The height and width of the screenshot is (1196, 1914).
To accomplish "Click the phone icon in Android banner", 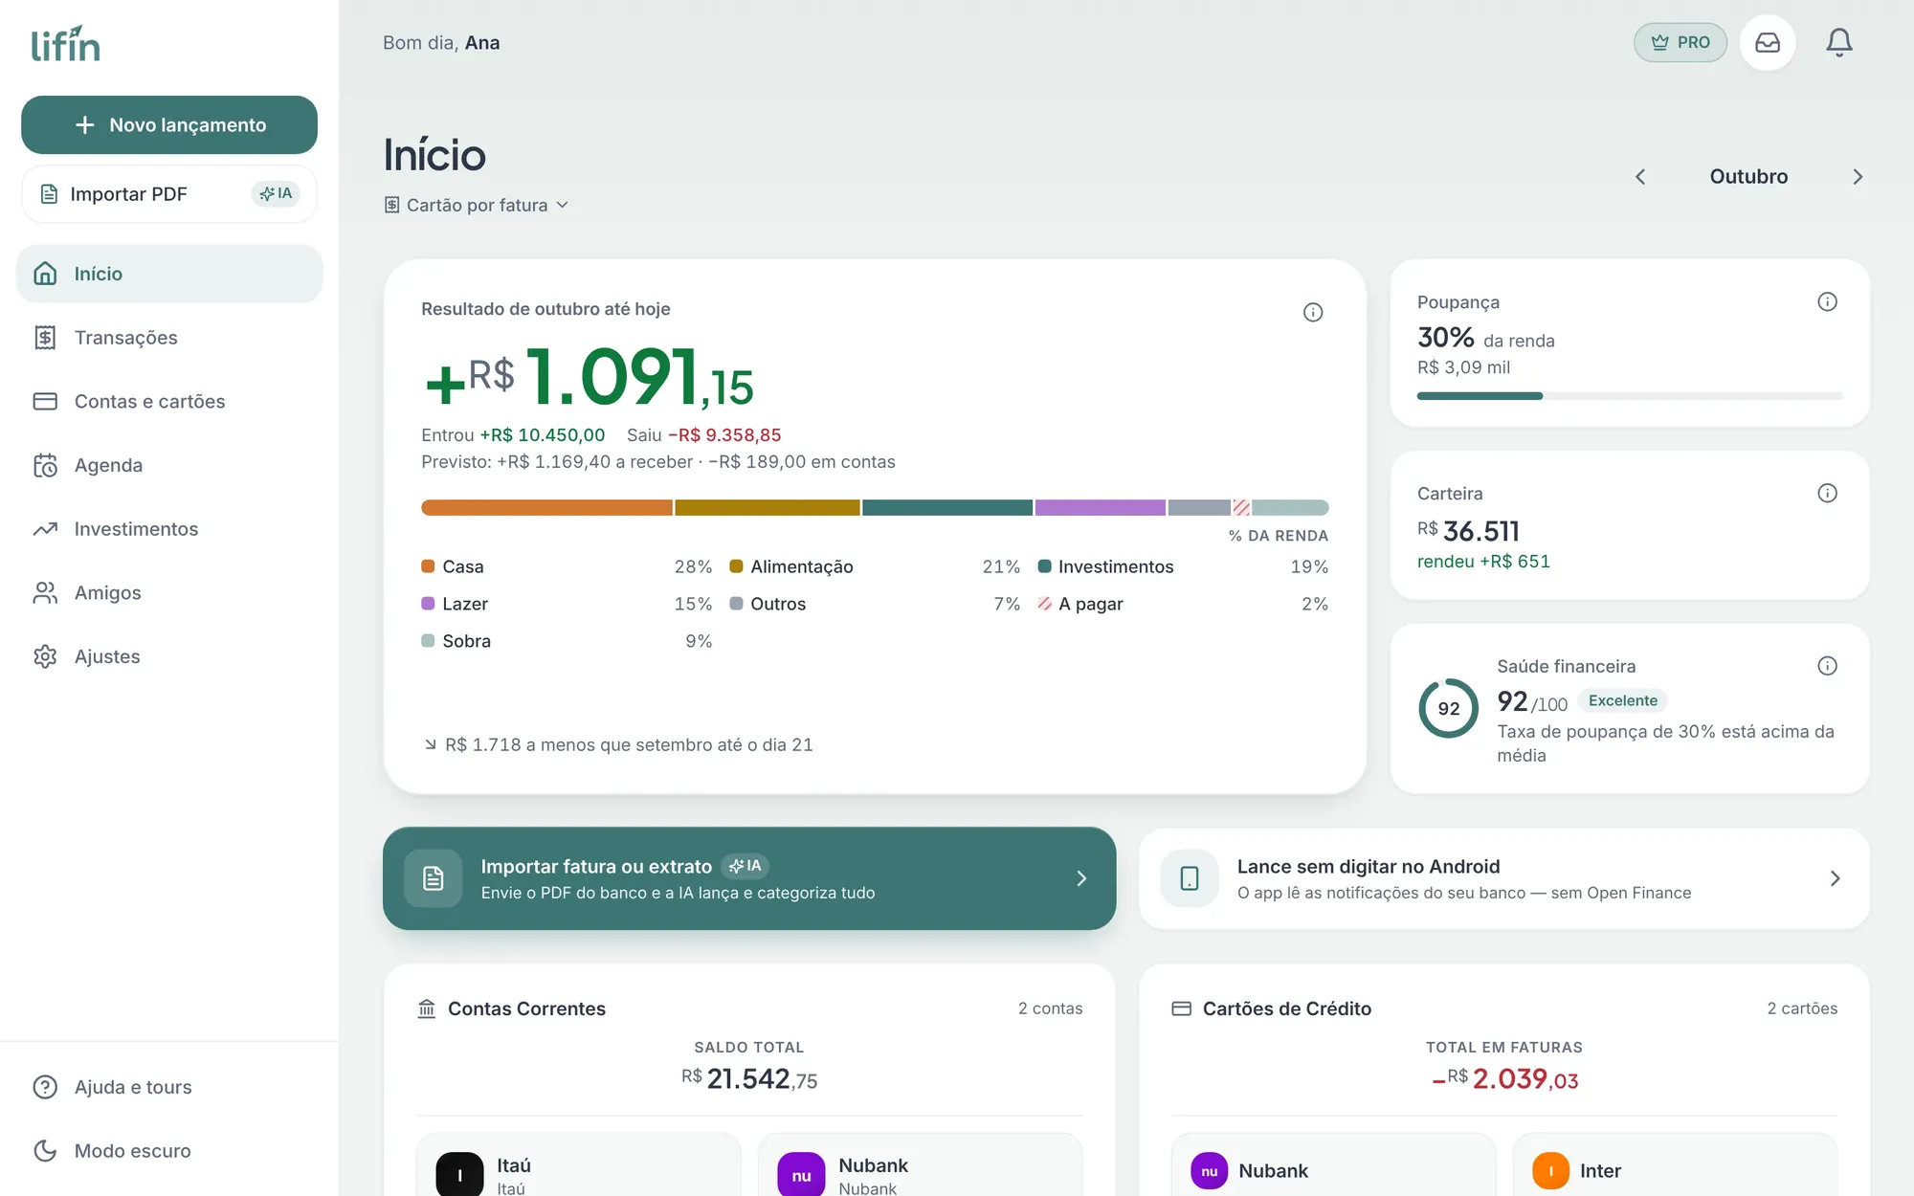I will (x=1190, y=878).
